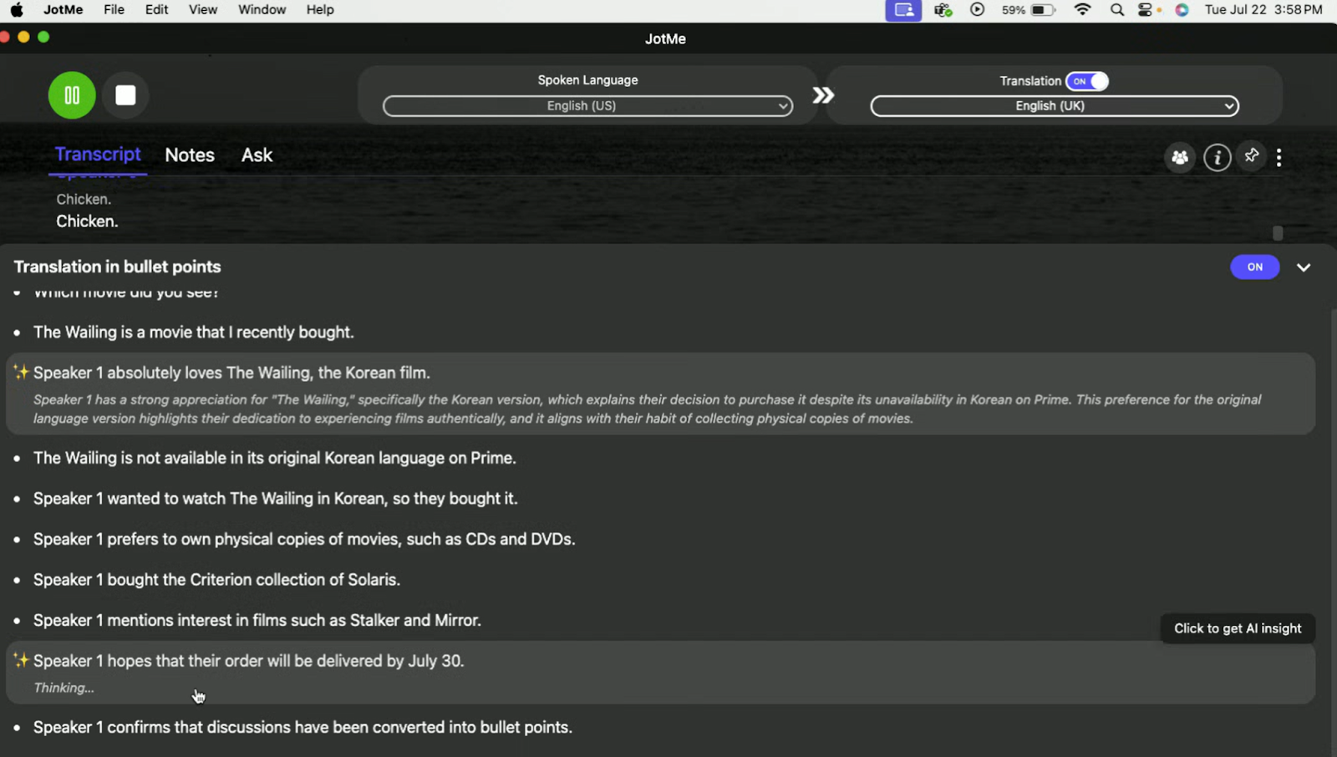Click the screen sharing icon in menu bar
This screenshot has width=1337, height=757.
(x=903, y=10)
